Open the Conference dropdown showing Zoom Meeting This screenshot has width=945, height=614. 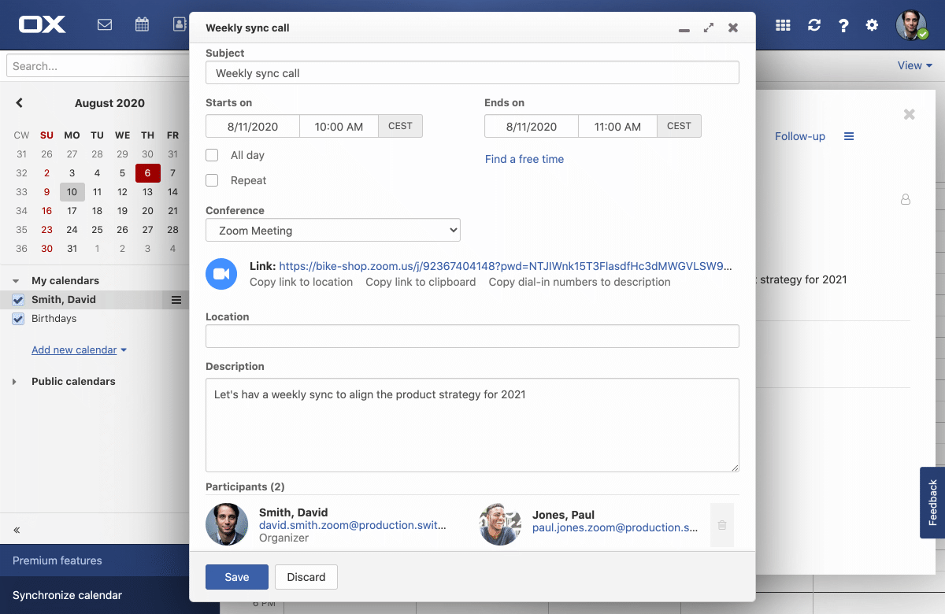coord(333,231)
